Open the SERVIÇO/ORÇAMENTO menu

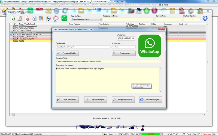[58, 5]
